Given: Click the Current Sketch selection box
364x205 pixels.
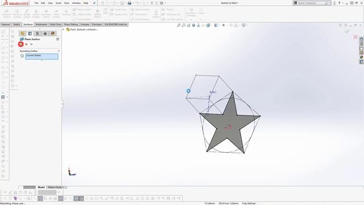Looking at the screenshot, I should (42, 56).
